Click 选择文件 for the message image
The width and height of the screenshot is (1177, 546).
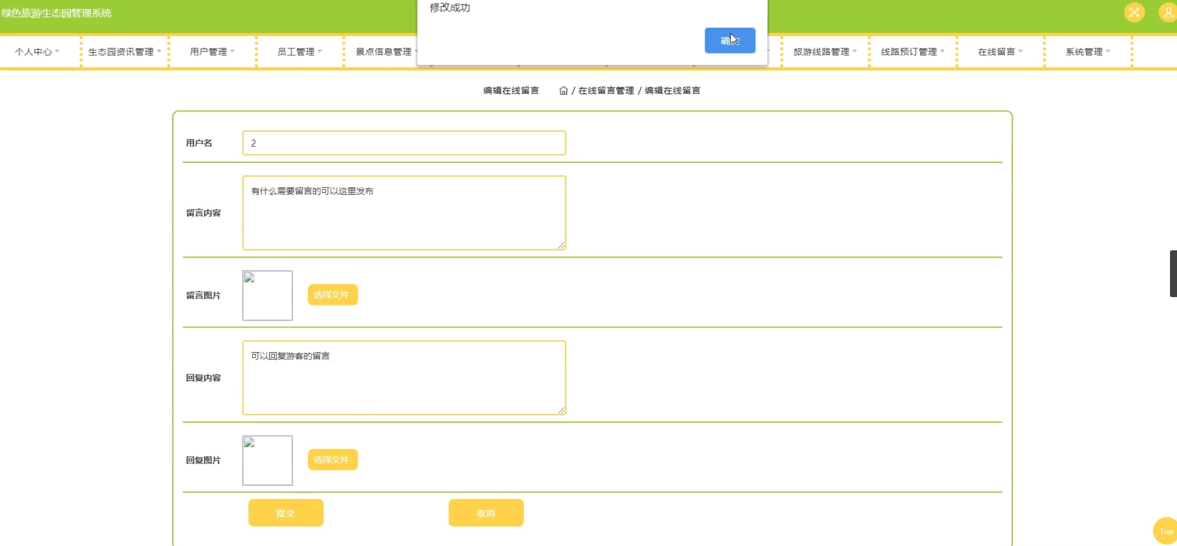pyautogui.click(x=332, y=295)
